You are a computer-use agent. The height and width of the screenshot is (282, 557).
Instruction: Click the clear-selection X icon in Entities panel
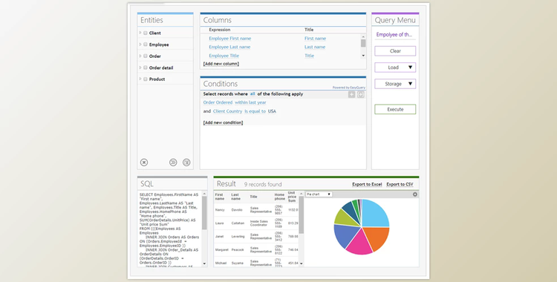144,163
